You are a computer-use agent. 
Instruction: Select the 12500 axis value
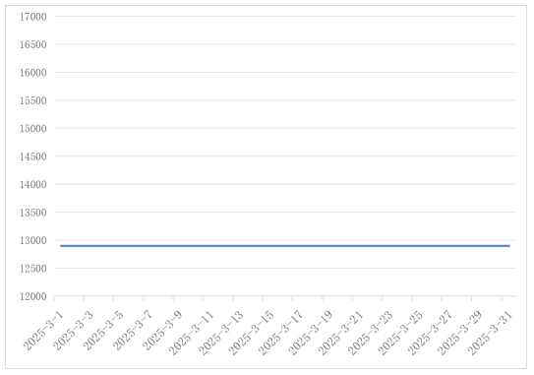pyautogui.click(x=33, y=269)
